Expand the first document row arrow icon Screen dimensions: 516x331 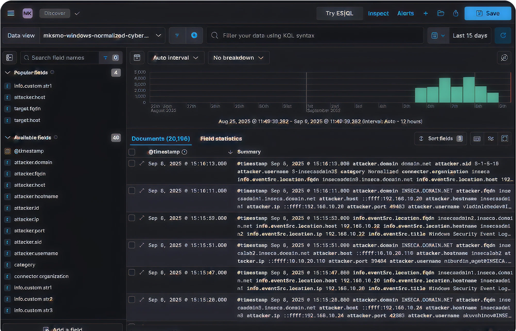tap(142, 164)
